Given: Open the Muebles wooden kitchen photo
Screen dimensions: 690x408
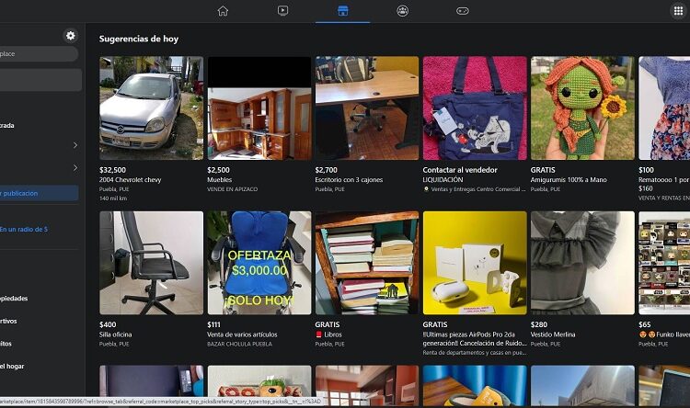Looking at the screenshot, I should 259,108.
